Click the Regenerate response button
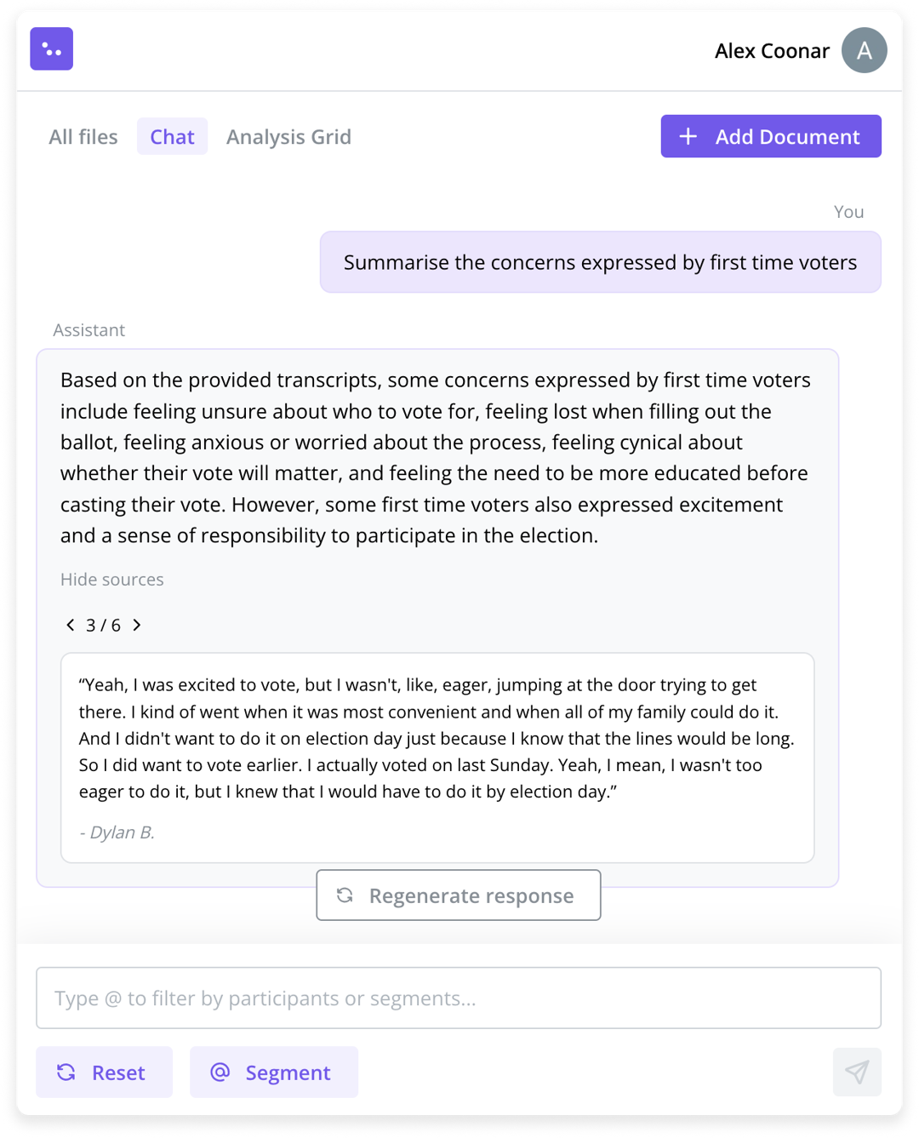Viewport: 919px width, 1138px height. point(459,895)
